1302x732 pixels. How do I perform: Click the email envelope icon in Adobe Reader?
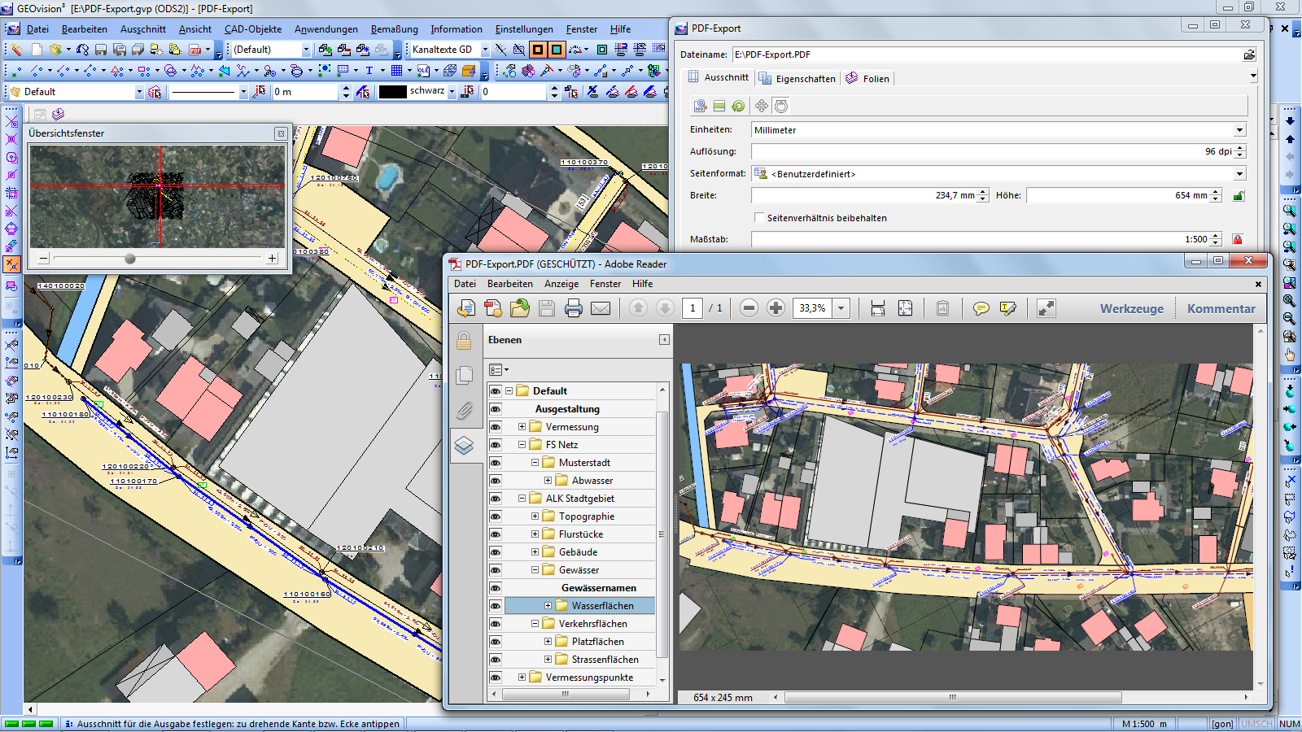click(601, 308)
